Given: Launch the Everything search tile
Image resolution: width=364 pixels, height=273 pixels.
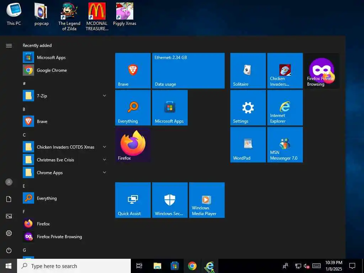Looking at the screenshot, I should coord(133,108).
